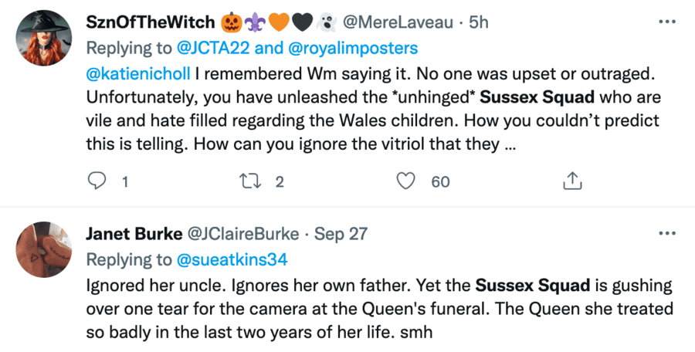This screenshot has width=695, height=352.
Task: Open more options on Janet Burke's tweet
Action: (x=666, y=232)
